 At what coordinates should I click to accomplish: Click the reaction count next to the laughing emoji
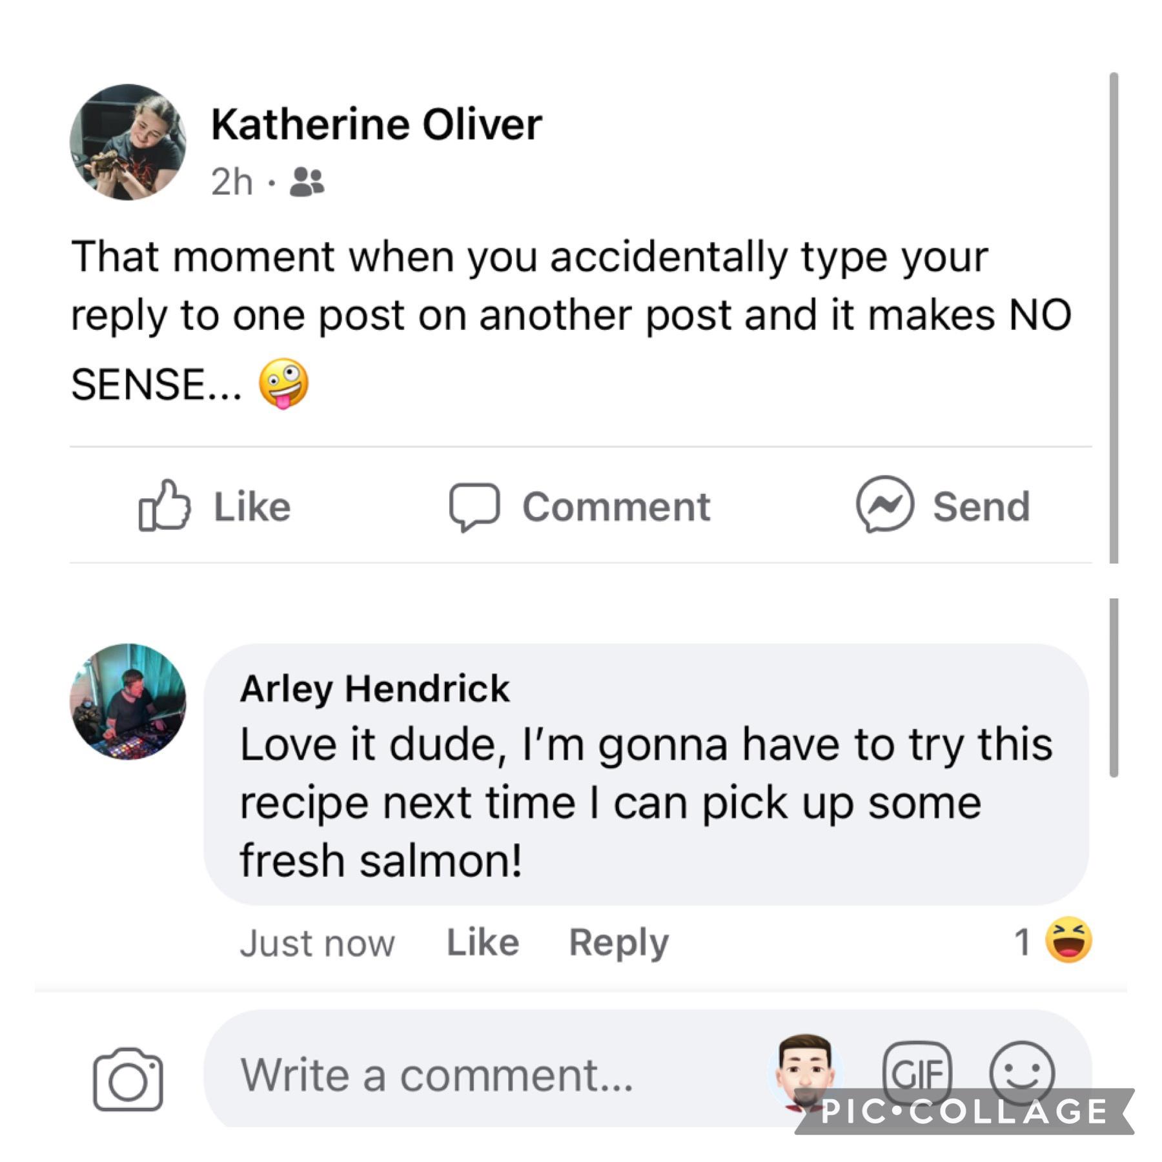[1022, 942]
